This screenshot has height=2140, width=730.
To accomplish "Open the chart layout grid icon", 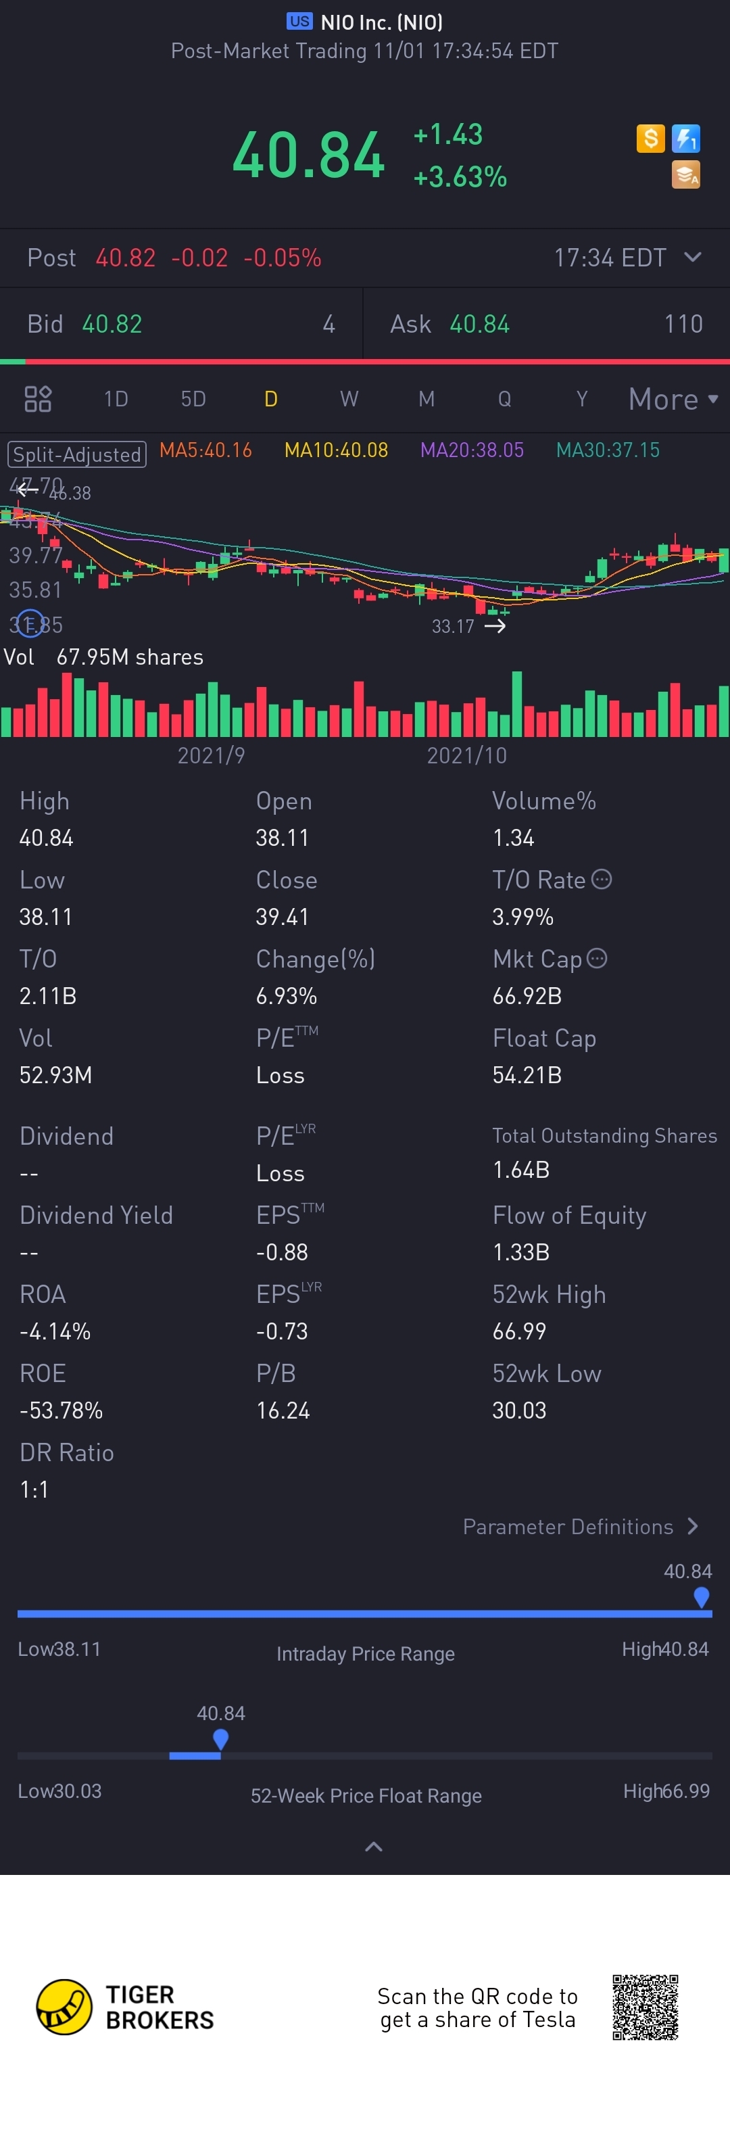I will (x=39, y=399).
